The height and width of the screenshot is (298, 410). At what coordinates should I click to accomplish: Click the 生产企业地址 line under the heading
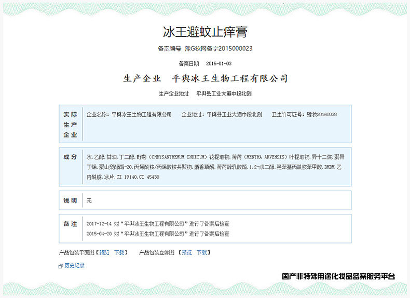click(205, 93)
